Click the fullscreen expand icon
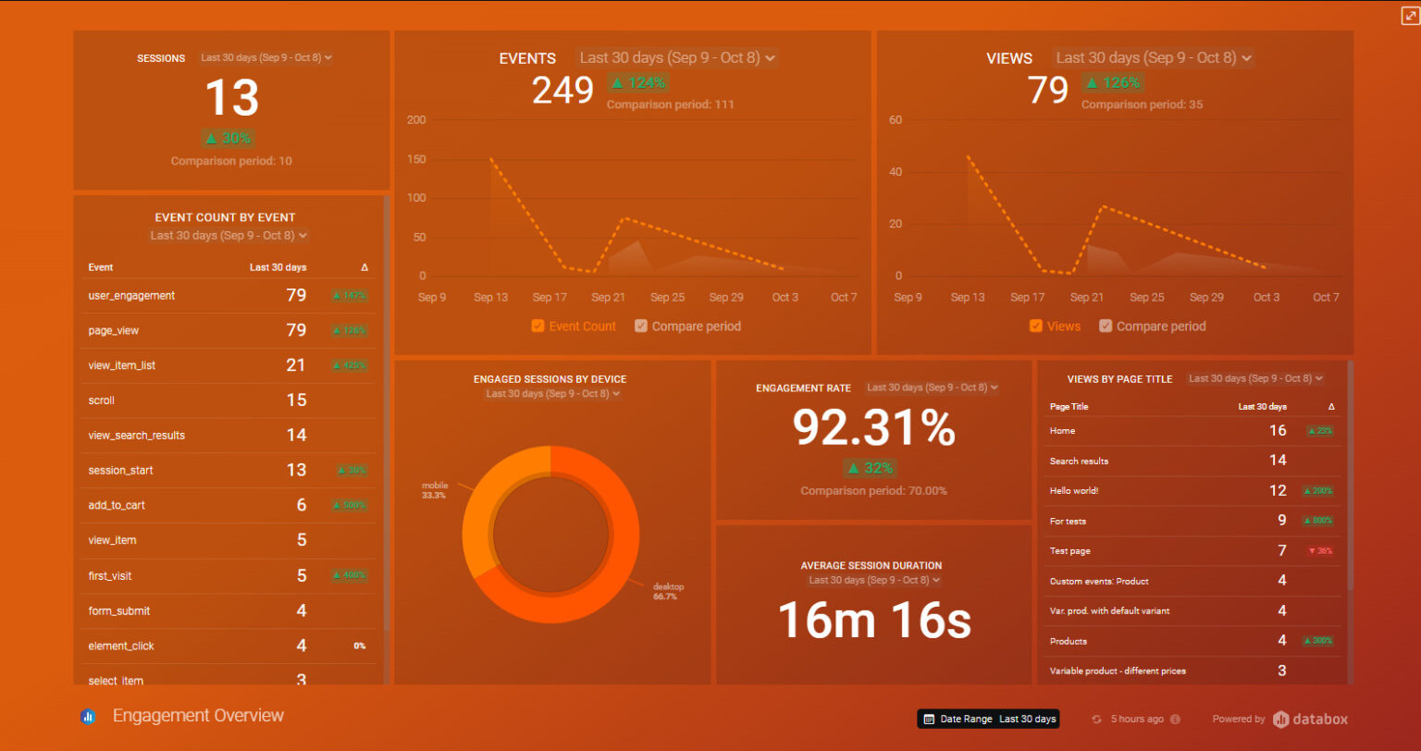The height and width of the screenshot is (751, 1421). pos(1409,15)
